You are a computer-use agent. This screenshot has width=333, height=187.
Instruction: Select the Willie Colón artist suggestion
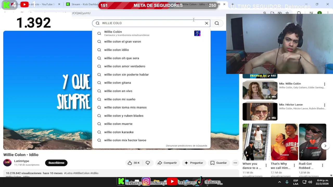coord(151,33)
